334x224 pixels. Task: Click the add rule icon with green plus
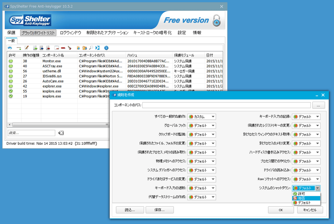click(19, 48)
